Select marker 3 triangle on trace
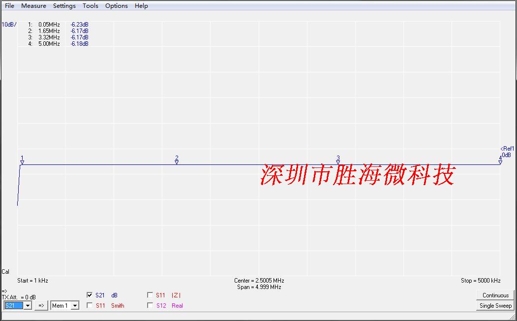 pos(338,162)
